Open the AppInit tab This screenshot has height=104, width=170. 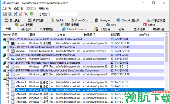point(57,20)
